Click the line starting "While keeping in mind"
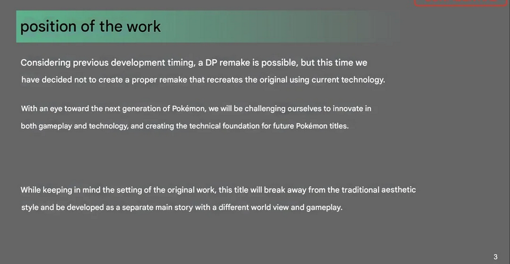The image size is (510, 264). point(218,190)
